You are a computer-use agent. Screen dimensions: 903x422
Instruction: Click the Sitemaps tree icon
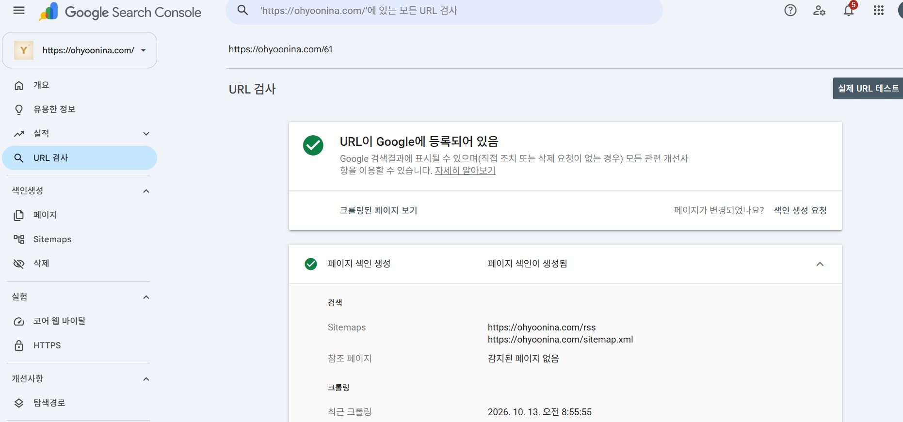pos(19,239)
